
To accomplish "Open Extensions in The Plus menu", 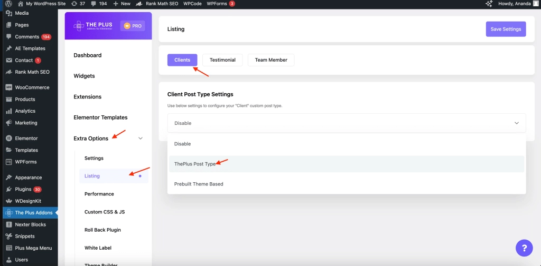I will (x=88, y=97).
